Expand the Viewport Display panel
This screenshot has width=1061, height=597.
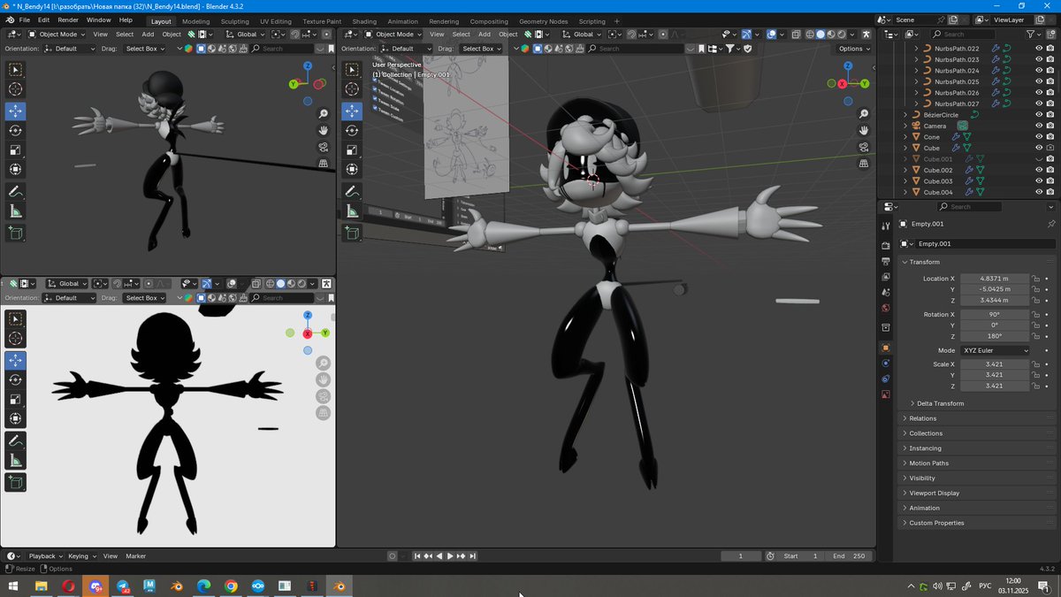[934, 493]
